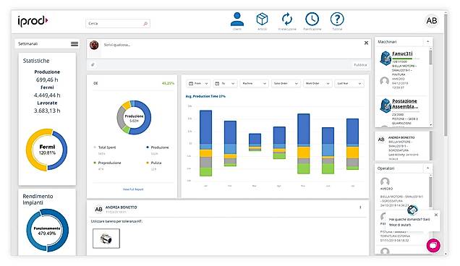Open the To date dropdown
Screen dimensions: 460x266
[x=225, y=84]
